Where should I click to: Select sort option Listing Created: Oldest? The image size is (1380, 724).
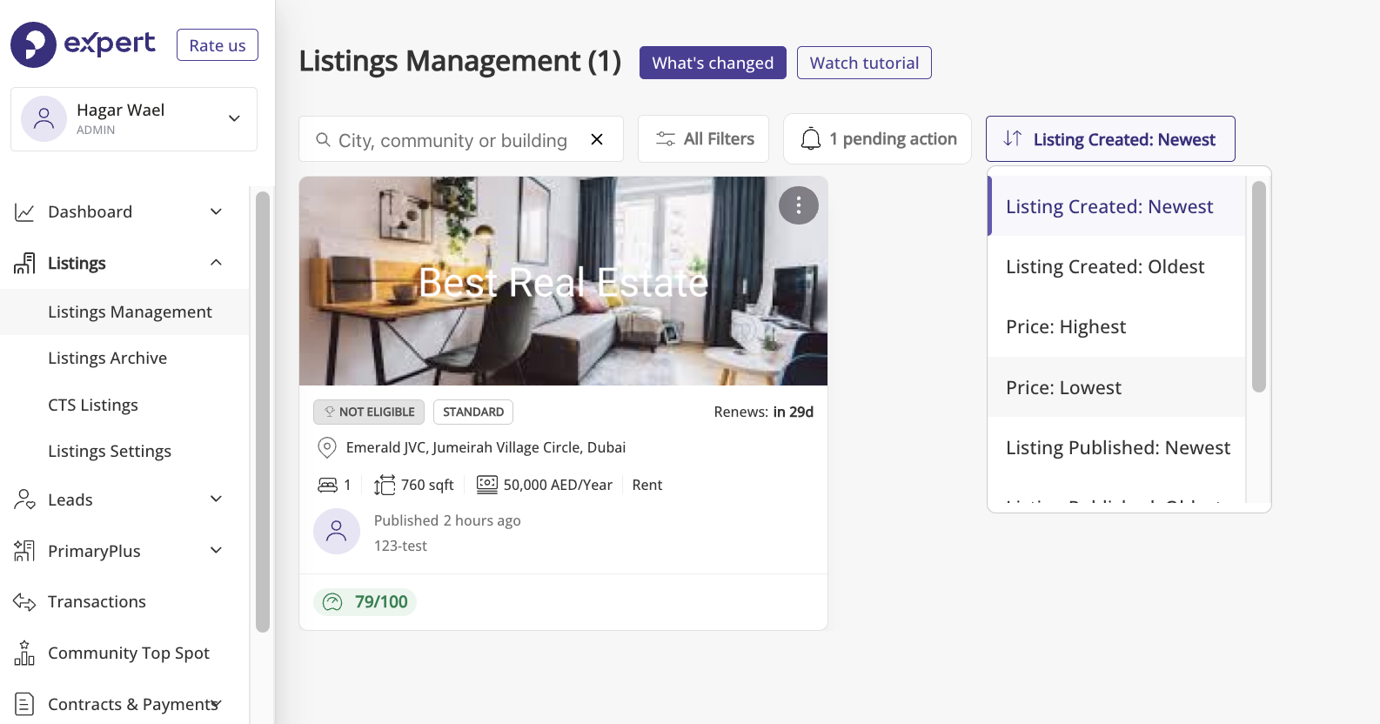(1116, 266)
